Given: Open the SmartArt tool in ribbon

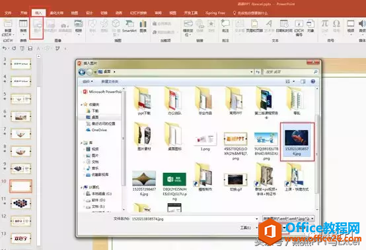Looking at the screenshot, I should point(129,26).
